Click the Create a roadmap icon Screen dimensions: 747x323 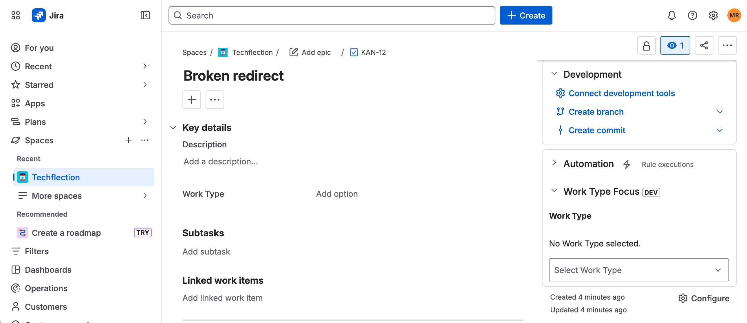(x=22, y=232)
